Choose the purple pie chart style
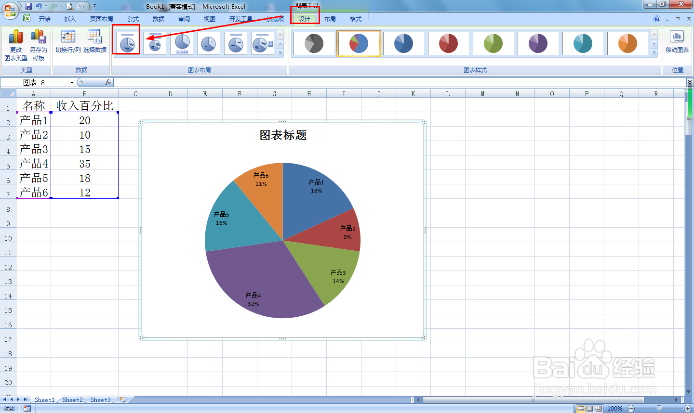The height and width of the screenshot is (413, 694). point(538,43)
